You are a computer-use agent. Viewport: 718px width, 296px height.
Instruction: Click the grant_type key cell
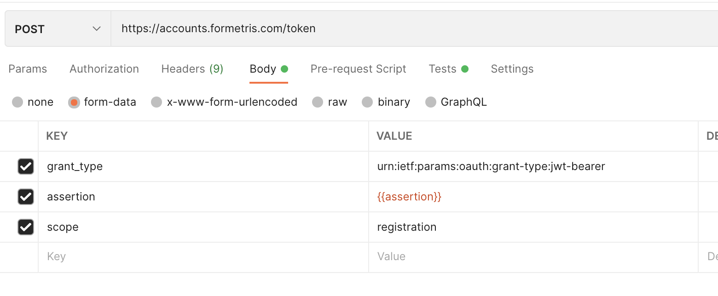[203, 166]
